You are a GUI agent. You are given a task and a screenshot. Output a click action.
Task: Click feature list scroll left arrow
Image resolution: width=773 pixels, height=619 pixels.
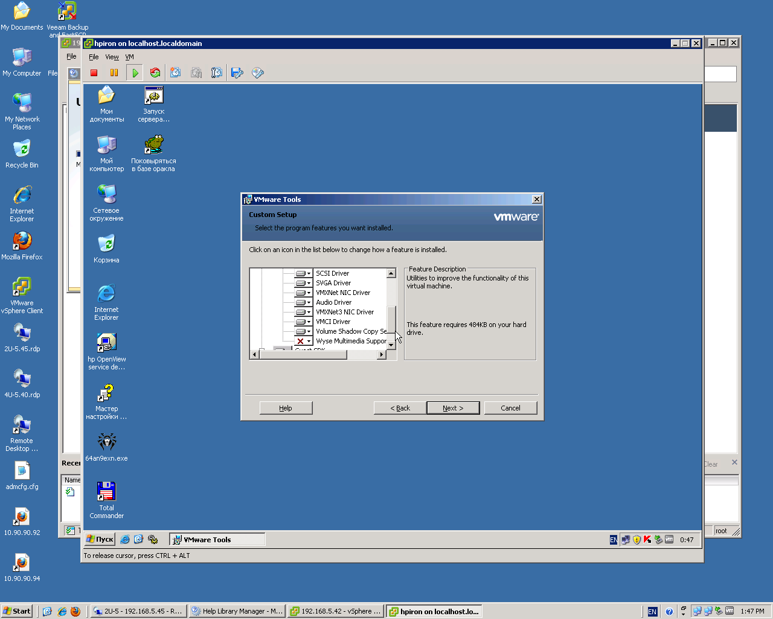point(254,355)
